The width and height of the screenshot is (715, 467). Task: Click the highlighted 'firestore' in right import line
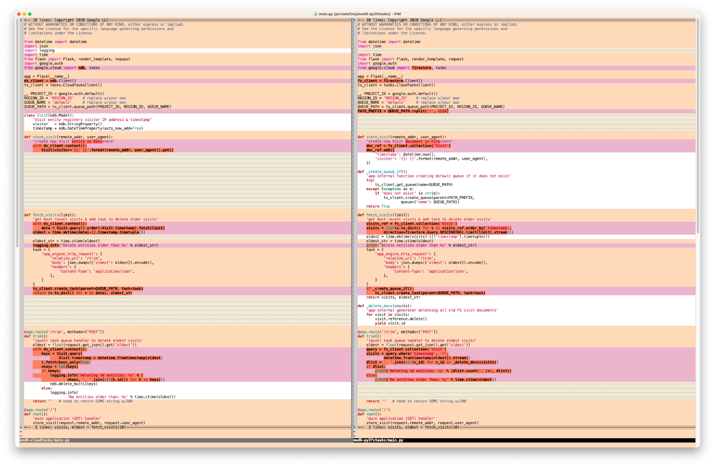tap(421, 68)
